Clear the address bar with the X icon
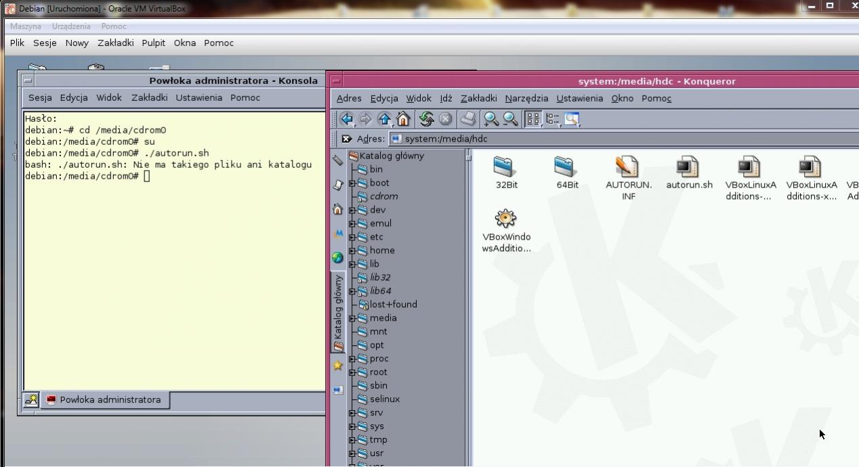859x467 pixels. tap(346, 139)
